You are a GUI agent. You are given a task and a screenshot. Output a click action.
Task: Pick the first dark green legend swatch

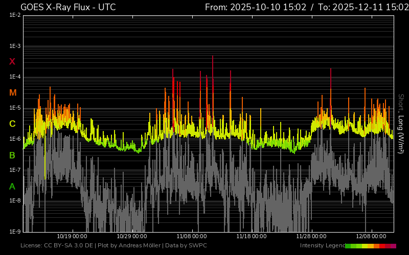(x=348, y=246)
